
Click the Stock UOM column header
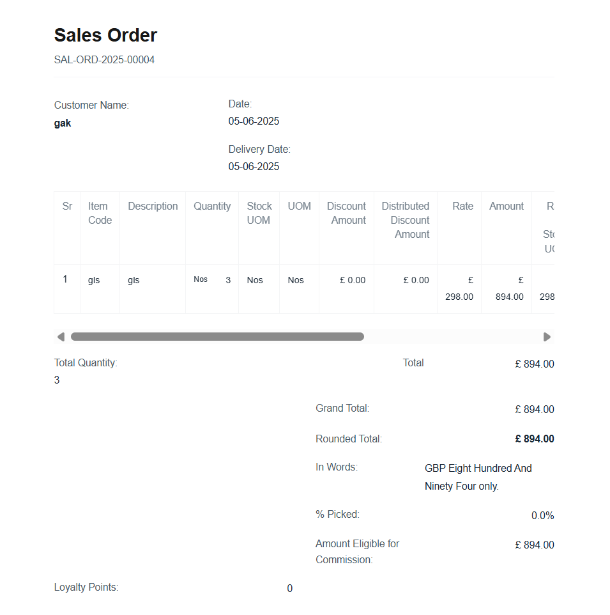(259, 213)
